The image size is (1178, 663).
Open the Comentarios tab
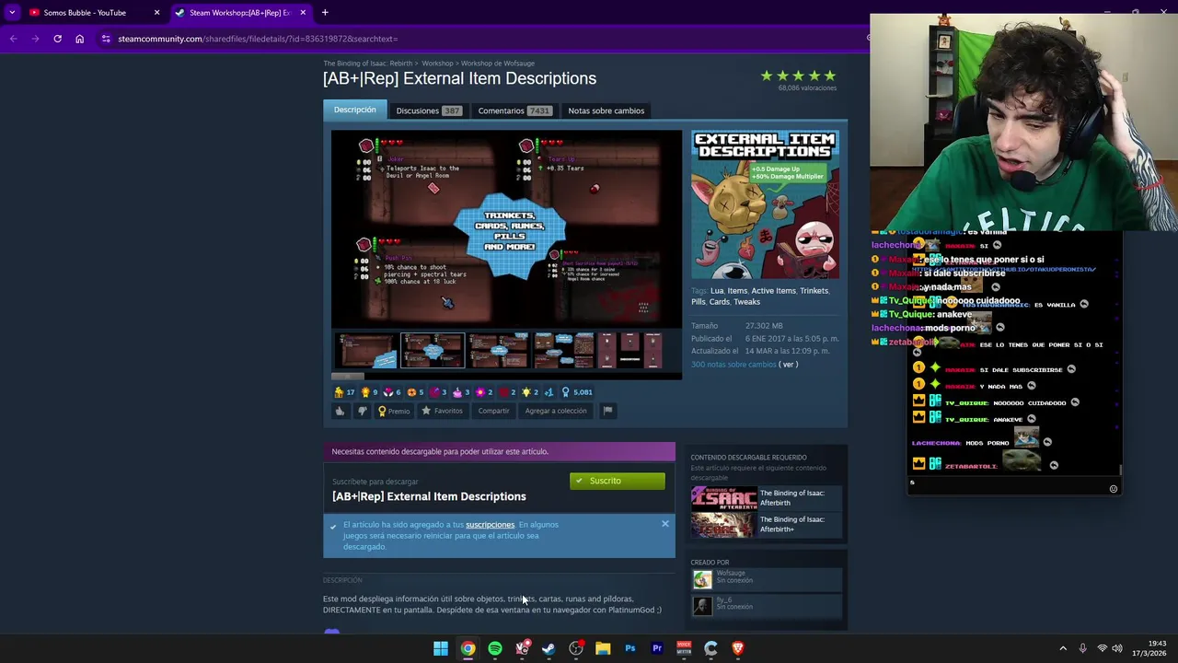coord(514,110)
